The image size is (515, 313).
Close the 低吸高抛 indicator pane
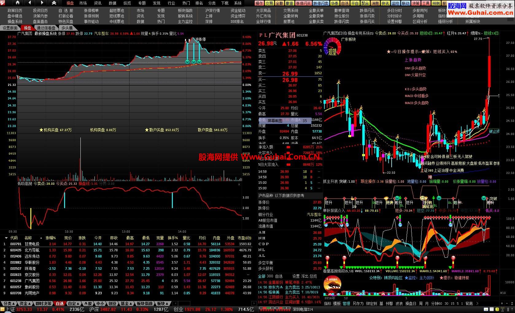[x=239, y=184]
